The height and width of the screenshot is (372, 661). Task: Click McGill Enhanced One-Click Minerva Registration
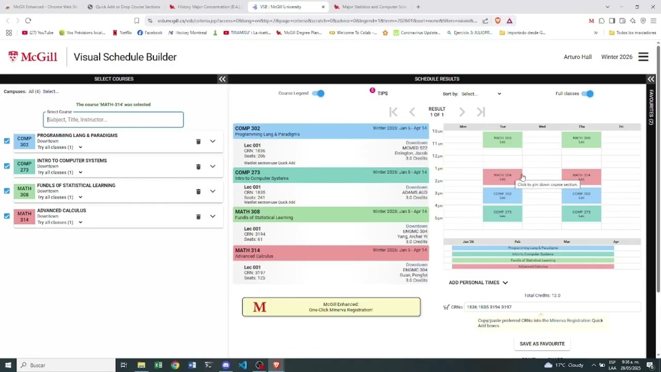click(x=331, y=307)
